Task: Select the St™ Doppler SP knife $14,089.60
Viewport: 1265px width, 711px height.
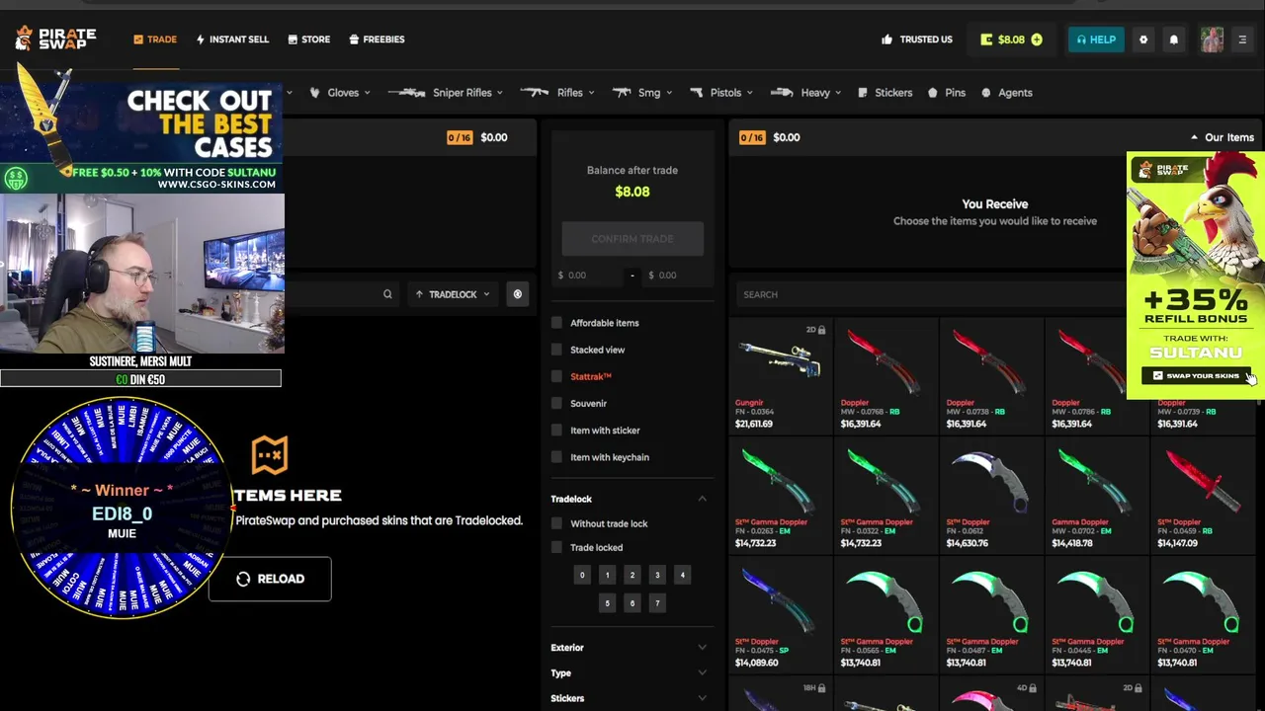Action: (779, 615)
